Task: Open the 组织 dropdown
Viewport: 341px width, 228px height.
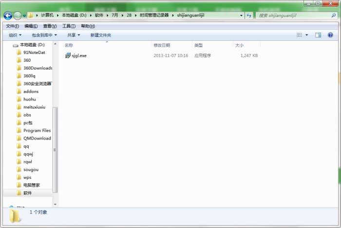Action: [x=15, y=35]
